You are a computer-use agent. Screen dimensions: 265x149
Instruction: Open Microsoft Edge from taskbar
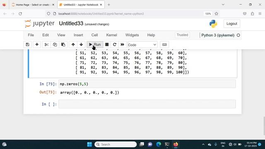pos(159,144)
